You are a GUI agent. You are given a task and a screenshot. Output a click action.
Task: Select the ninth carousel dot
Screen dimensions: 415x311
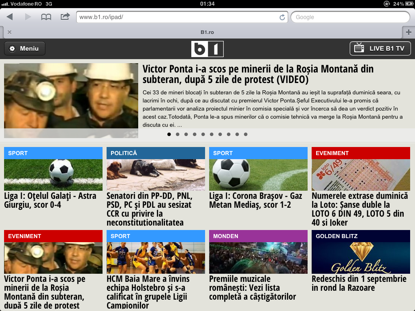pos(237,134)
